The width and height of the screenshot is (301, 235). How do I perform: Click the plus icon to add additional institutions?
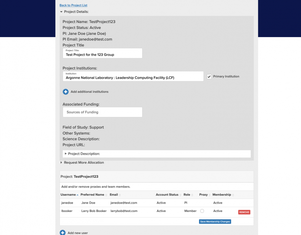66,92
